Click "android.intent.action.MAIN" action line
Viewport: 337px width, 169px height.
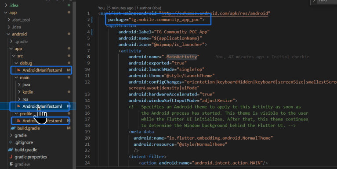click(203, 163)
